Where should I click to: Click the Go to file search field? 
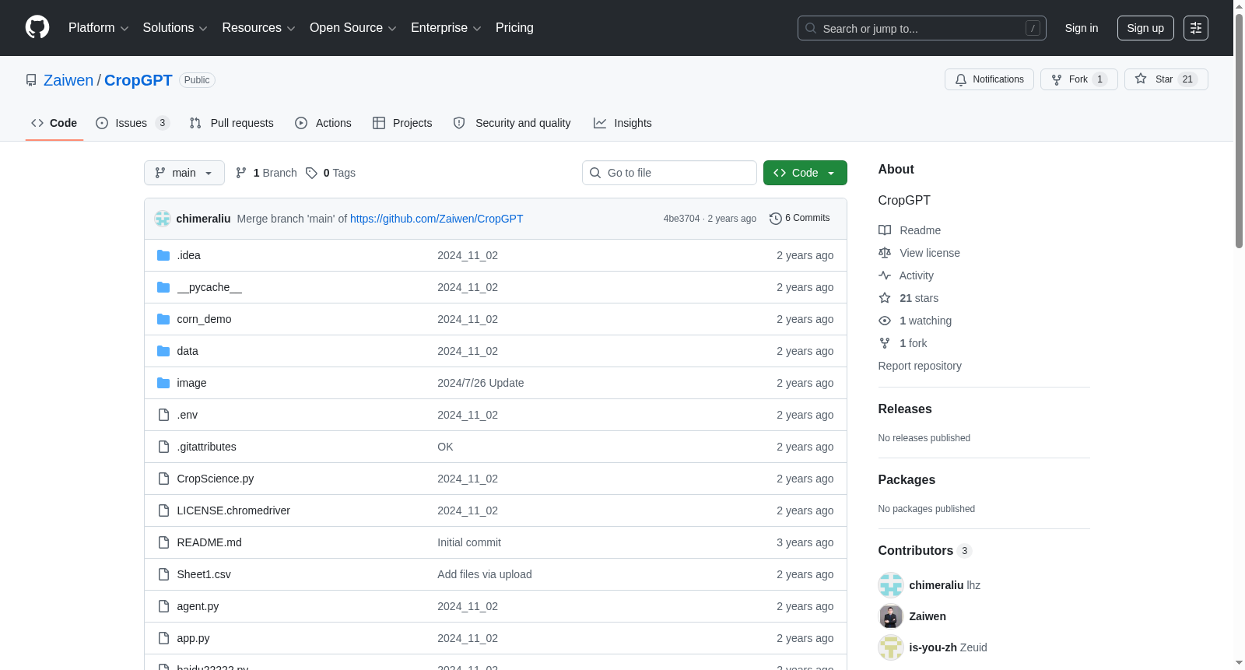coord(669,173)
